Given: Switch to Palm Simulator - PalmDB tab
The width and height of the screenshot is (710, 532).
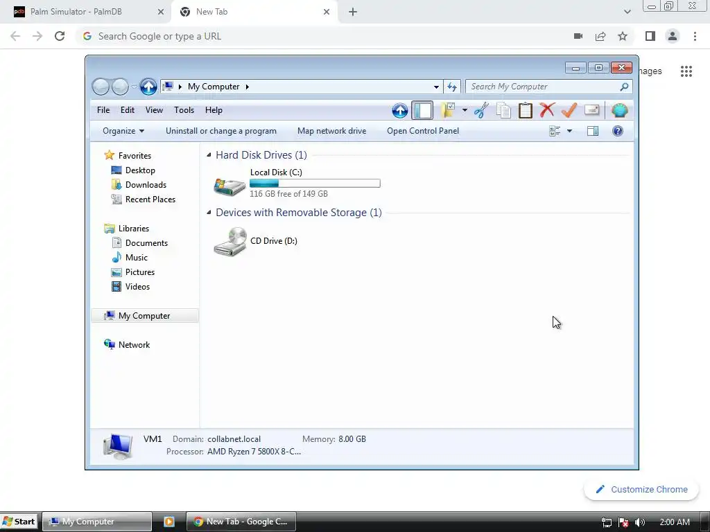Looking at the screenshot, I should (x=86, y=12).
